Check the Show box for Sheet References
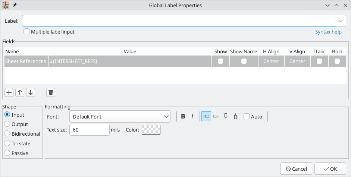Image resolution: width=351 pixels, height=177 pixels. tap(220, 61)
